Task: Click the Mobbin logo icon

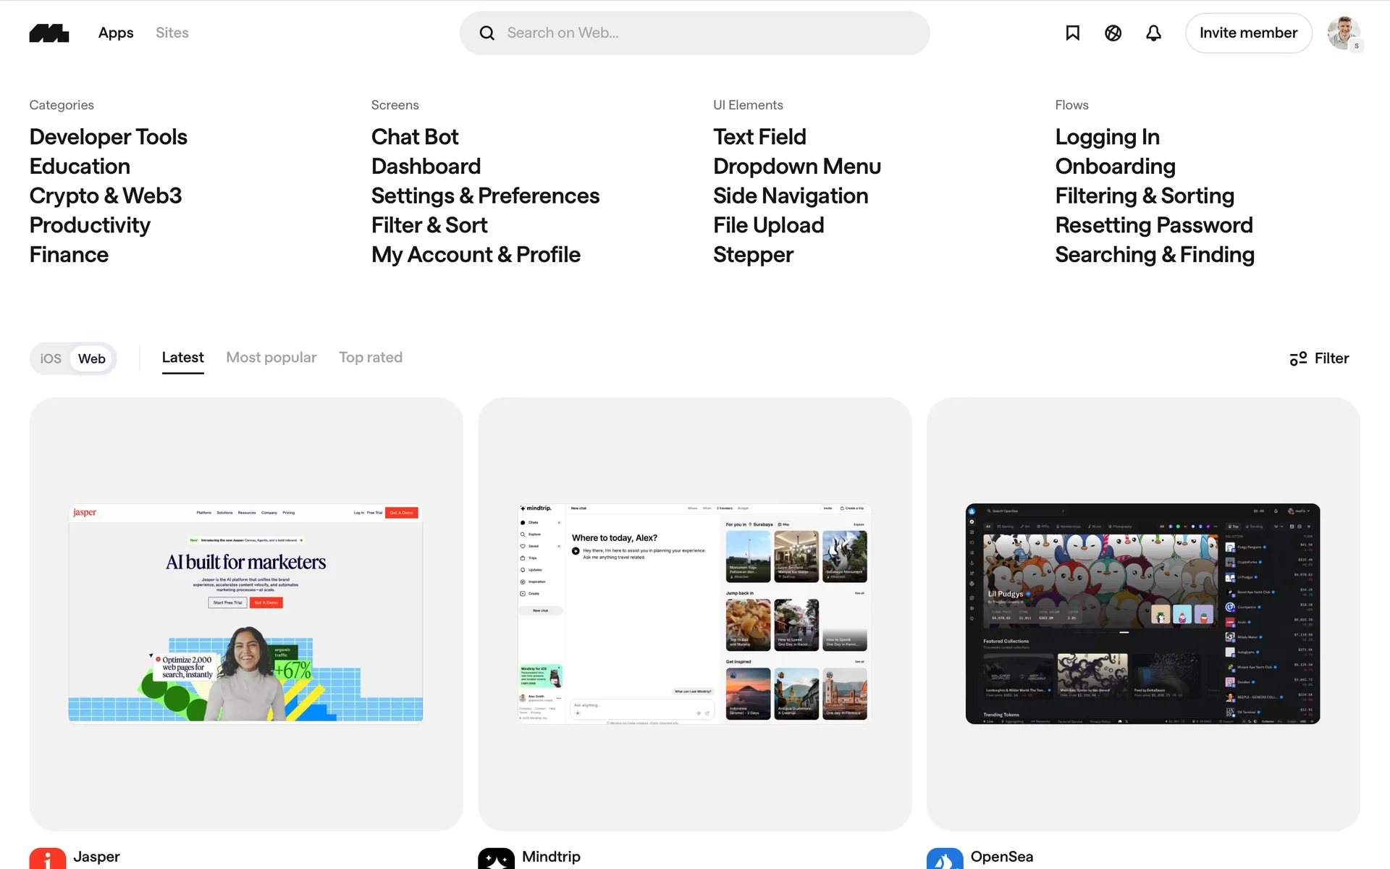Action: (x=49, y=33)
